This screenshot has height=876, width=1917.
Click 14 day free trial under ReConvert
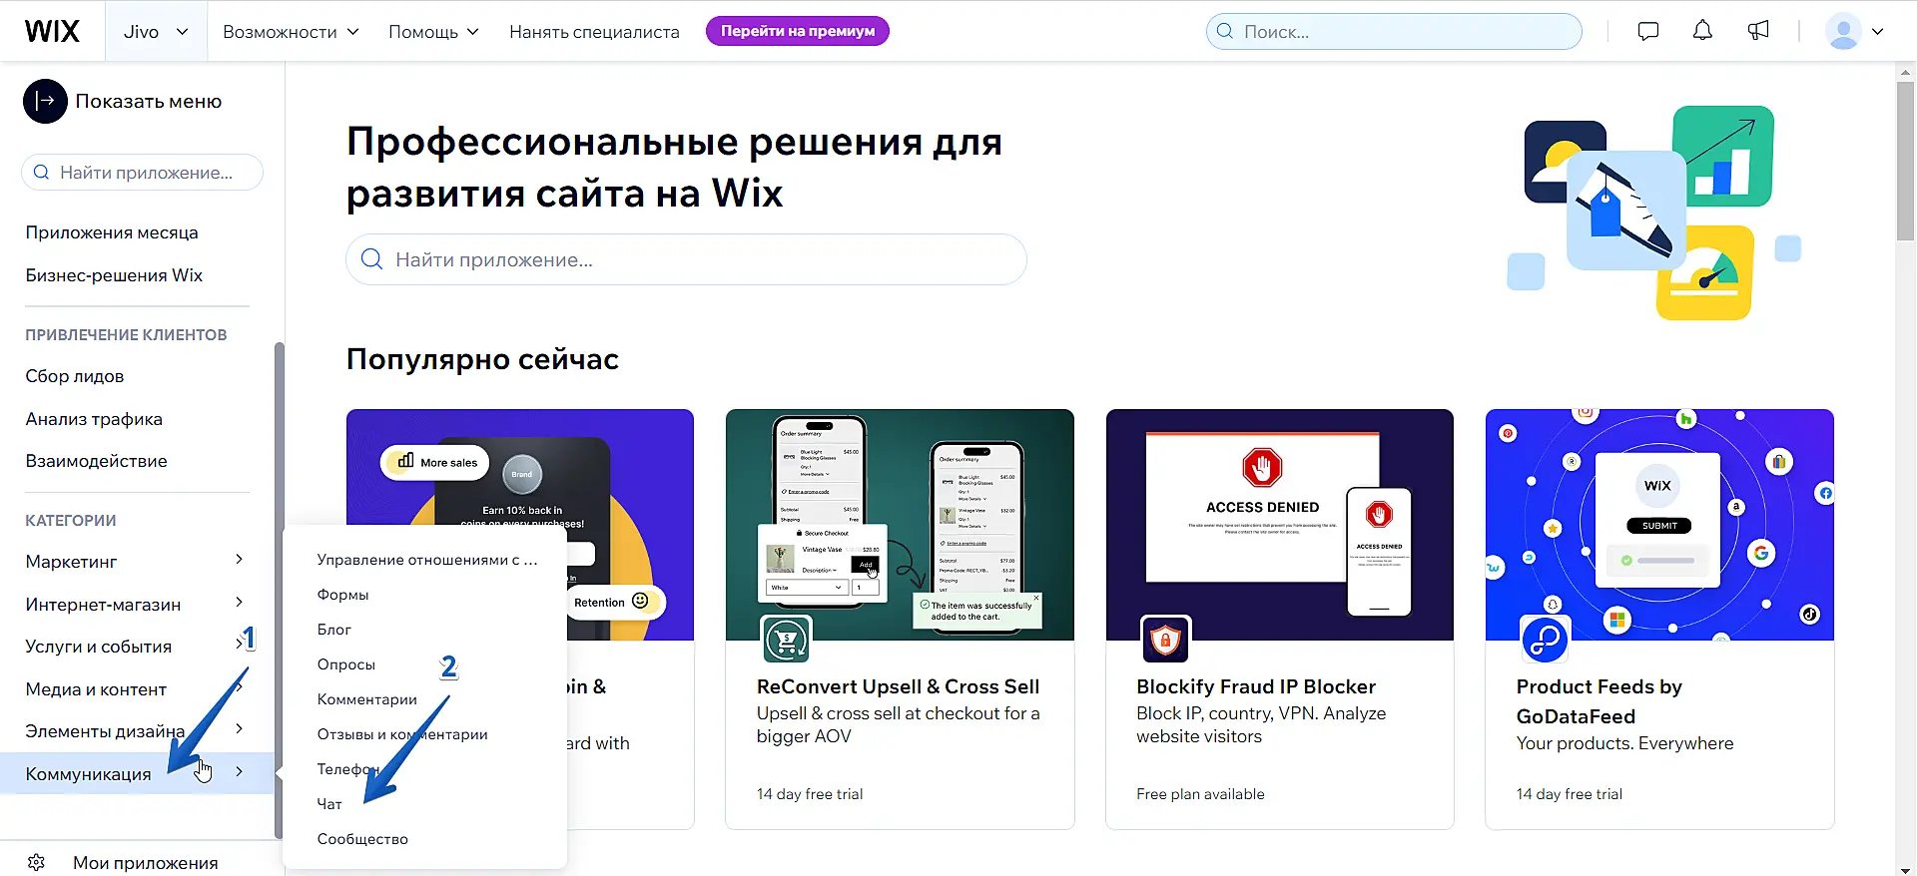(810, 794)
